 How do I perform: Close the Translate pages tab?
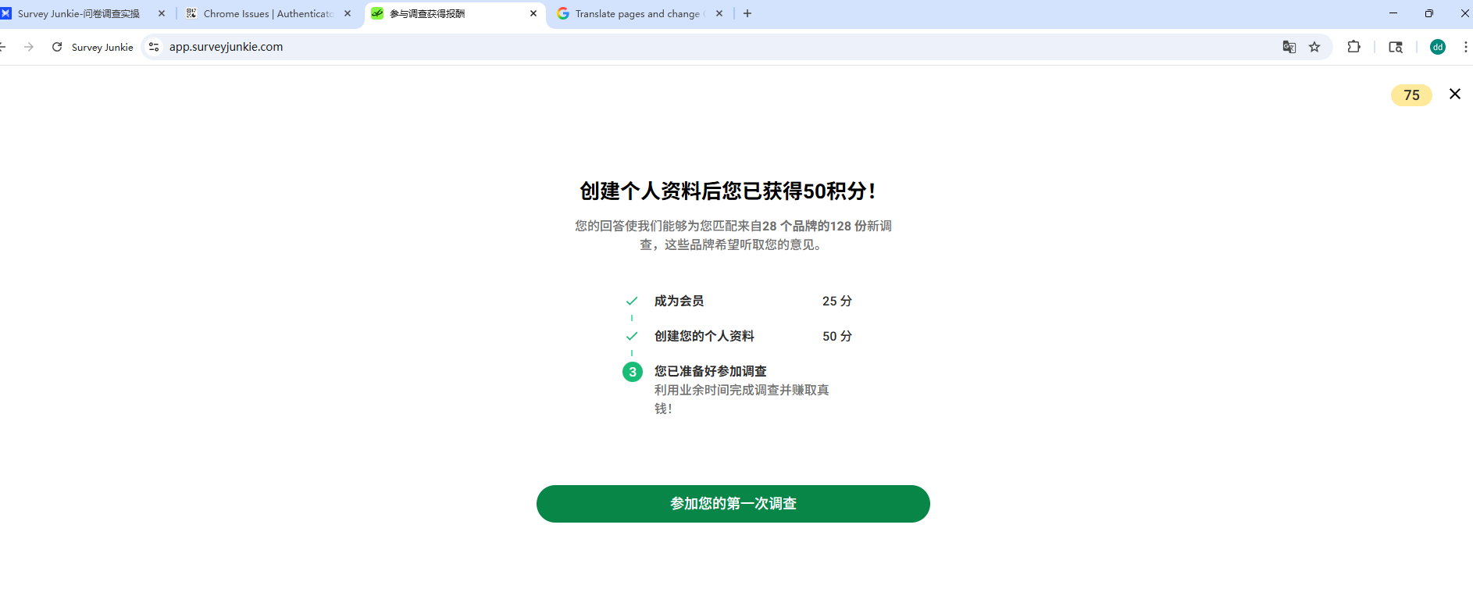click(x=719, y=13)
